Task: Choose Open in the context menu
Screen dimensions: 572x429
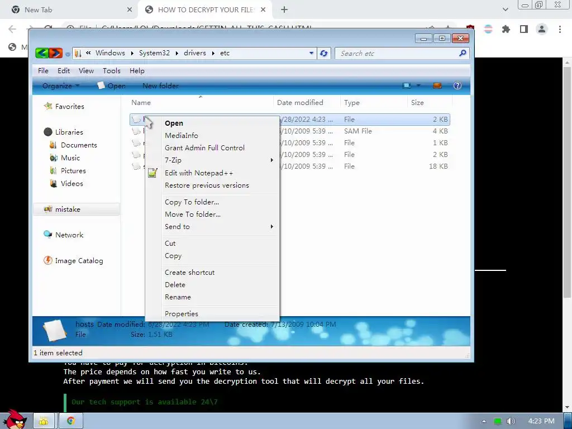Action: (212, 123)
